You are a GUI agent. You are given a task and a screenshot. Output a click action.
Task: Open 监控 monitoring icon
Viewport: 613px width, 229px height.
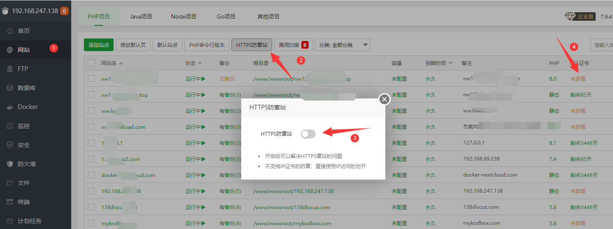coord(10,126)
